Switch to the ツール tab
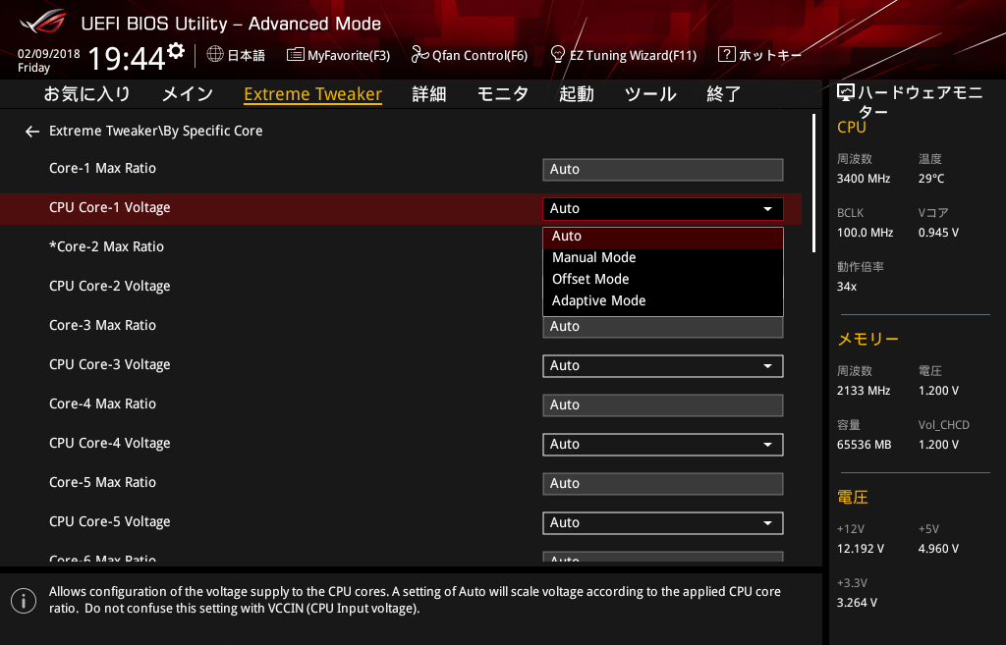 [650, 94]
